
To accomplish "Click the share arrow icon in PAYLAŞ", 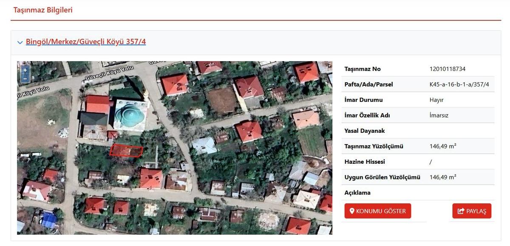I will point(461,211).
